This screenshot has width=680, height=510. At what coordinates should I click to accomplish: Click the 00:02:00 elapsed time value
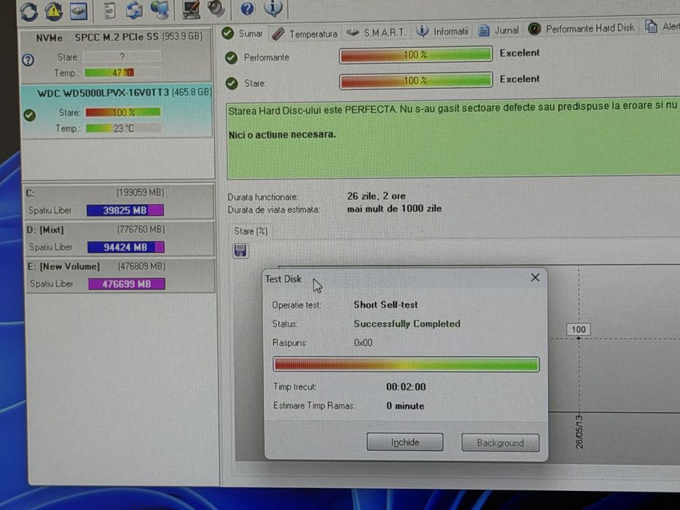(x=406, y=387)
